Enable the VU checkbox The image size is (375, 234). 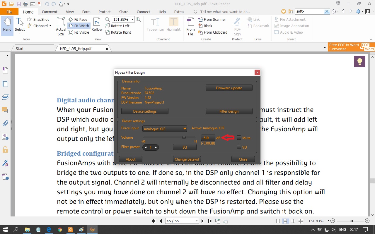[x=239, y=147]
